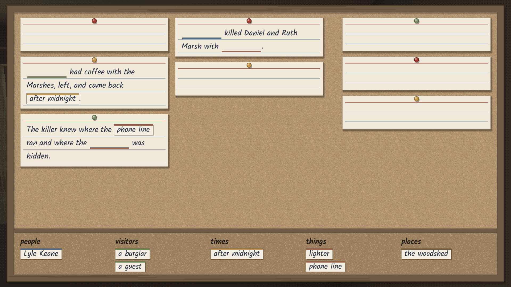Click the 'visitors' category label
The width and height of the screenshot is (511, 287).
(127, 241)
